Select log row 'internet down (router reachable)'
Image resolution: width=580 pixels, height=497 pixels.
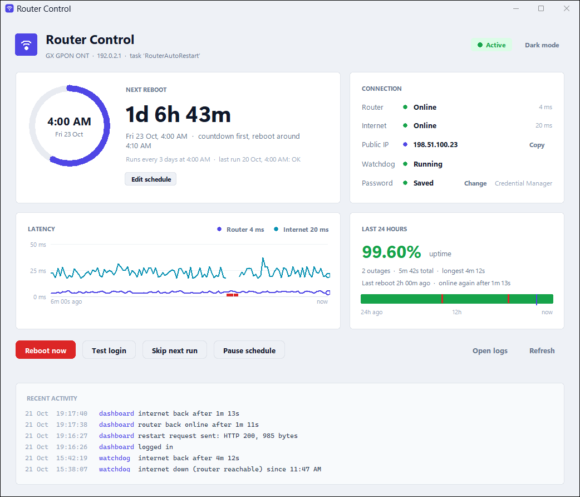[x=173, y=469]
